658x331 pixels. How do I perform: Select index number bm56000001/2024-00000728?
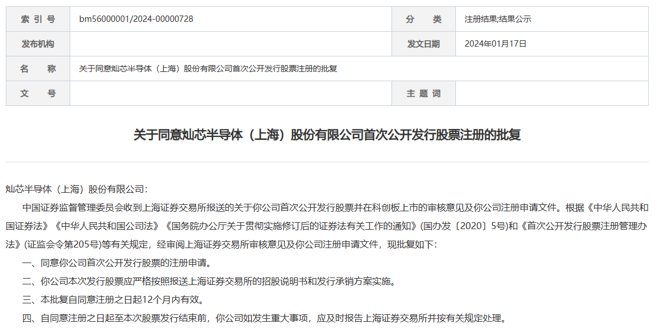pyautogui.click(x=136, y=19)
